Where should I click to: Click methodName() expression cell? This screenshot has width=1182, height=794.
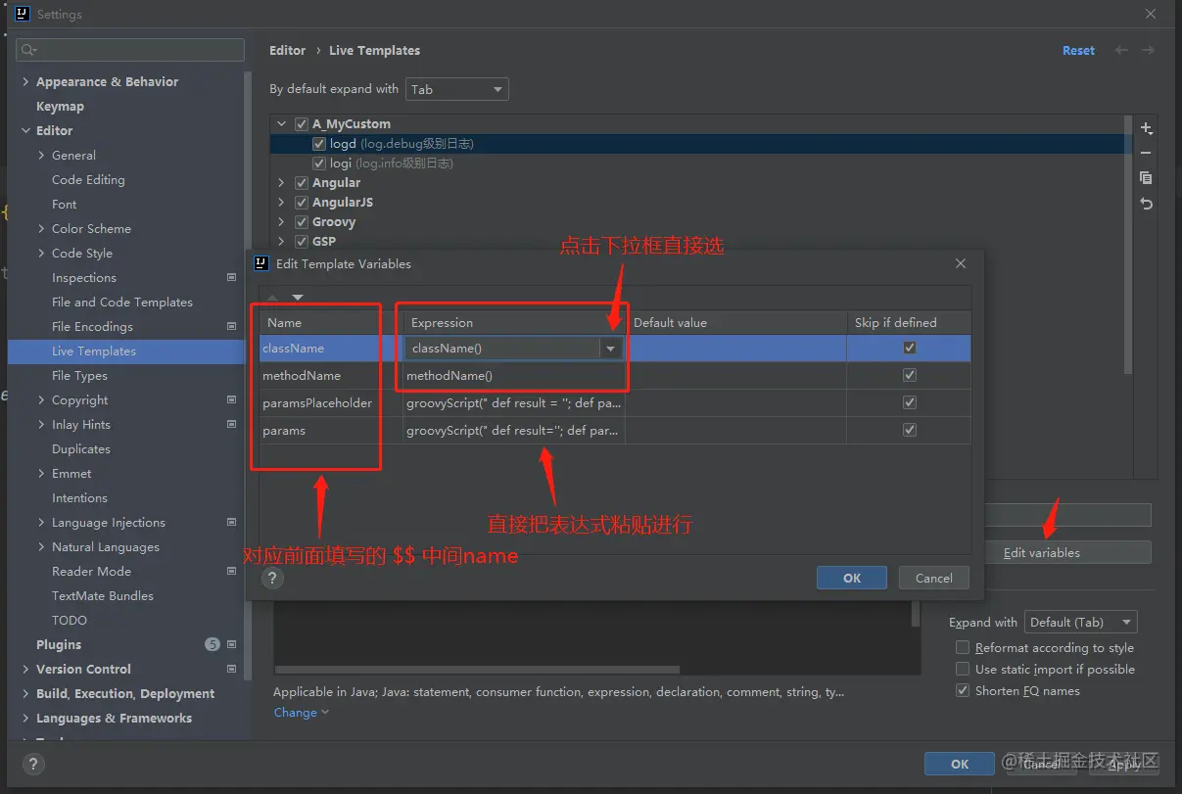513,376
